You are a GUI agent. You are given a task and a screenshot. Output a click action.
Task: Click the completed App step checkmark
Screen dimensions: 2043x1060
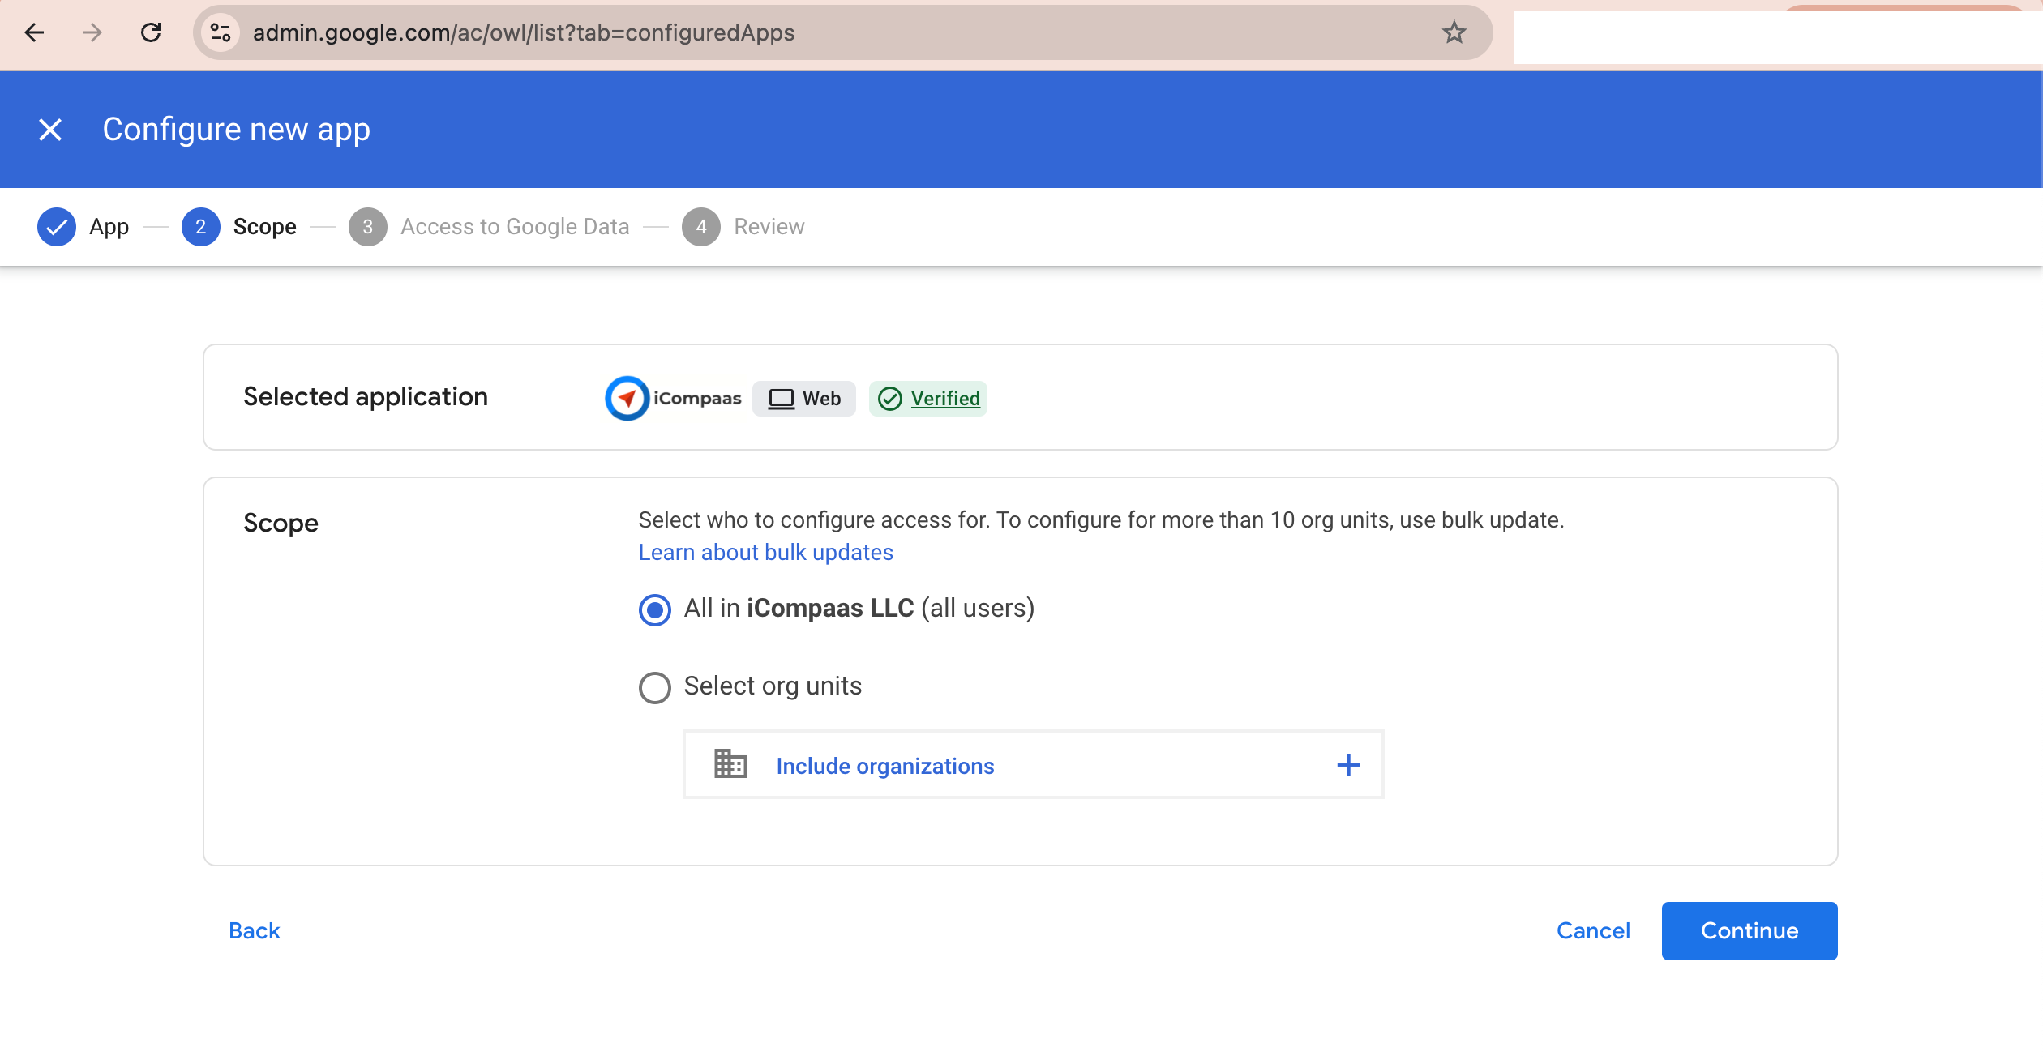[x=57, y=227]
